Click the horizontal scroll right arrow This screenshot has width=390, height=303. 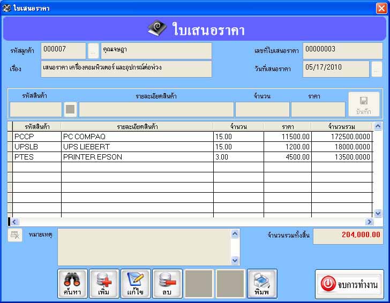tap(369, 222)
